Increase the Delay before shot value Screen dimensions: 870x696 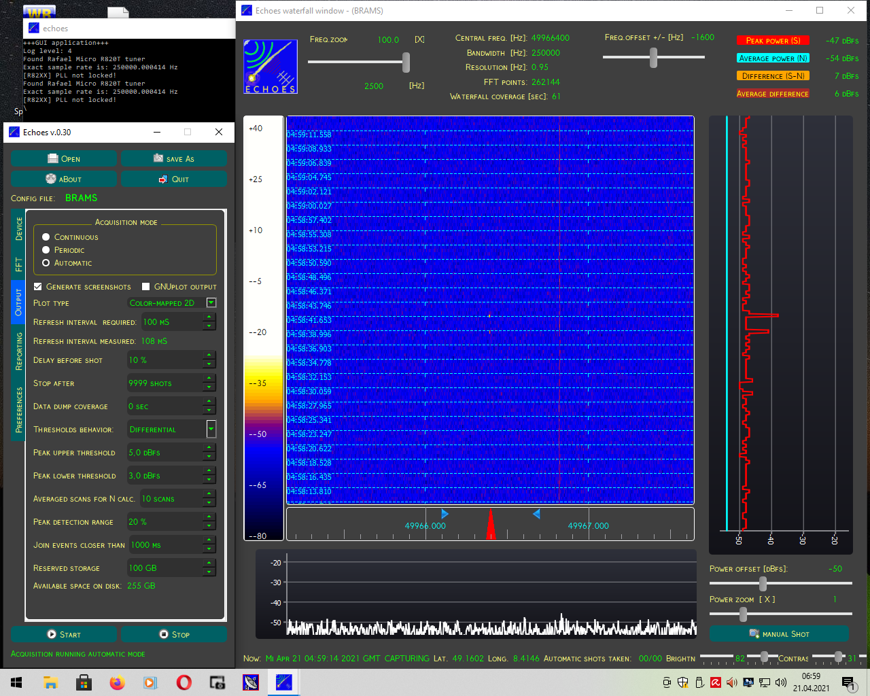(209, 355)
